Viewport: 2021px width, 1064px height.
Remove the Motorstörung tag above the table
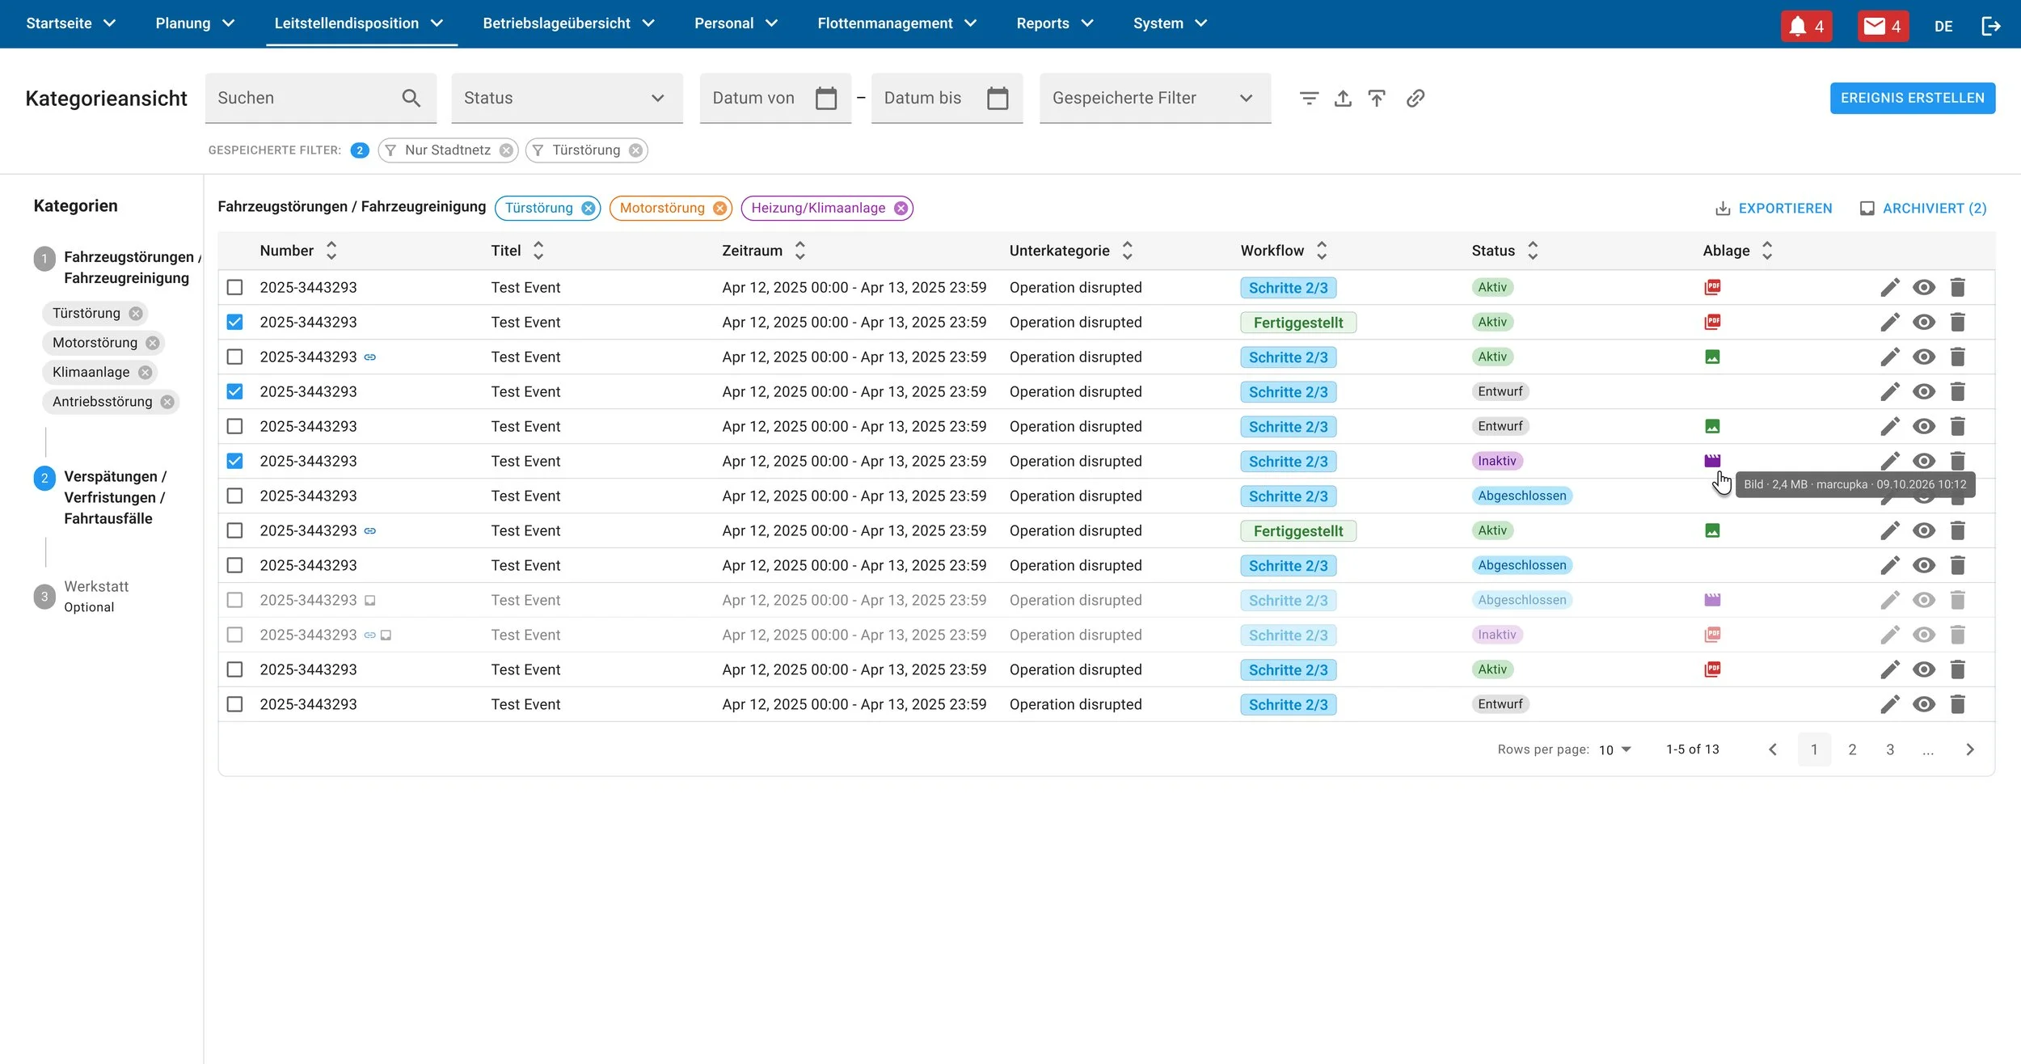[x=719, y=208]
